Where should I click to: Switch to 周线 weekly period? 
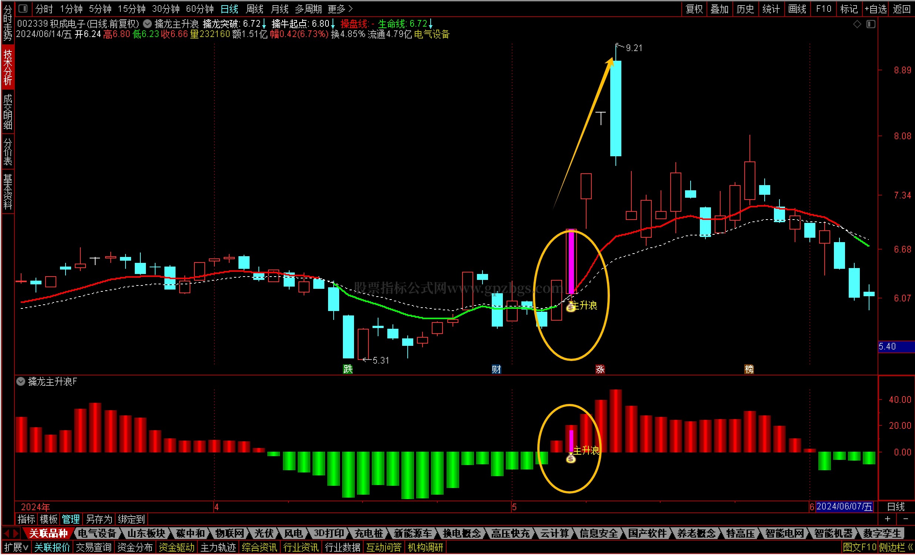click(254, 9)
